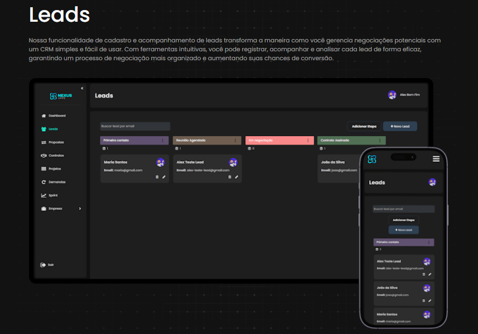Click the Empresa sidebar item
The image size is (478, 334).
tap(61, 209)
